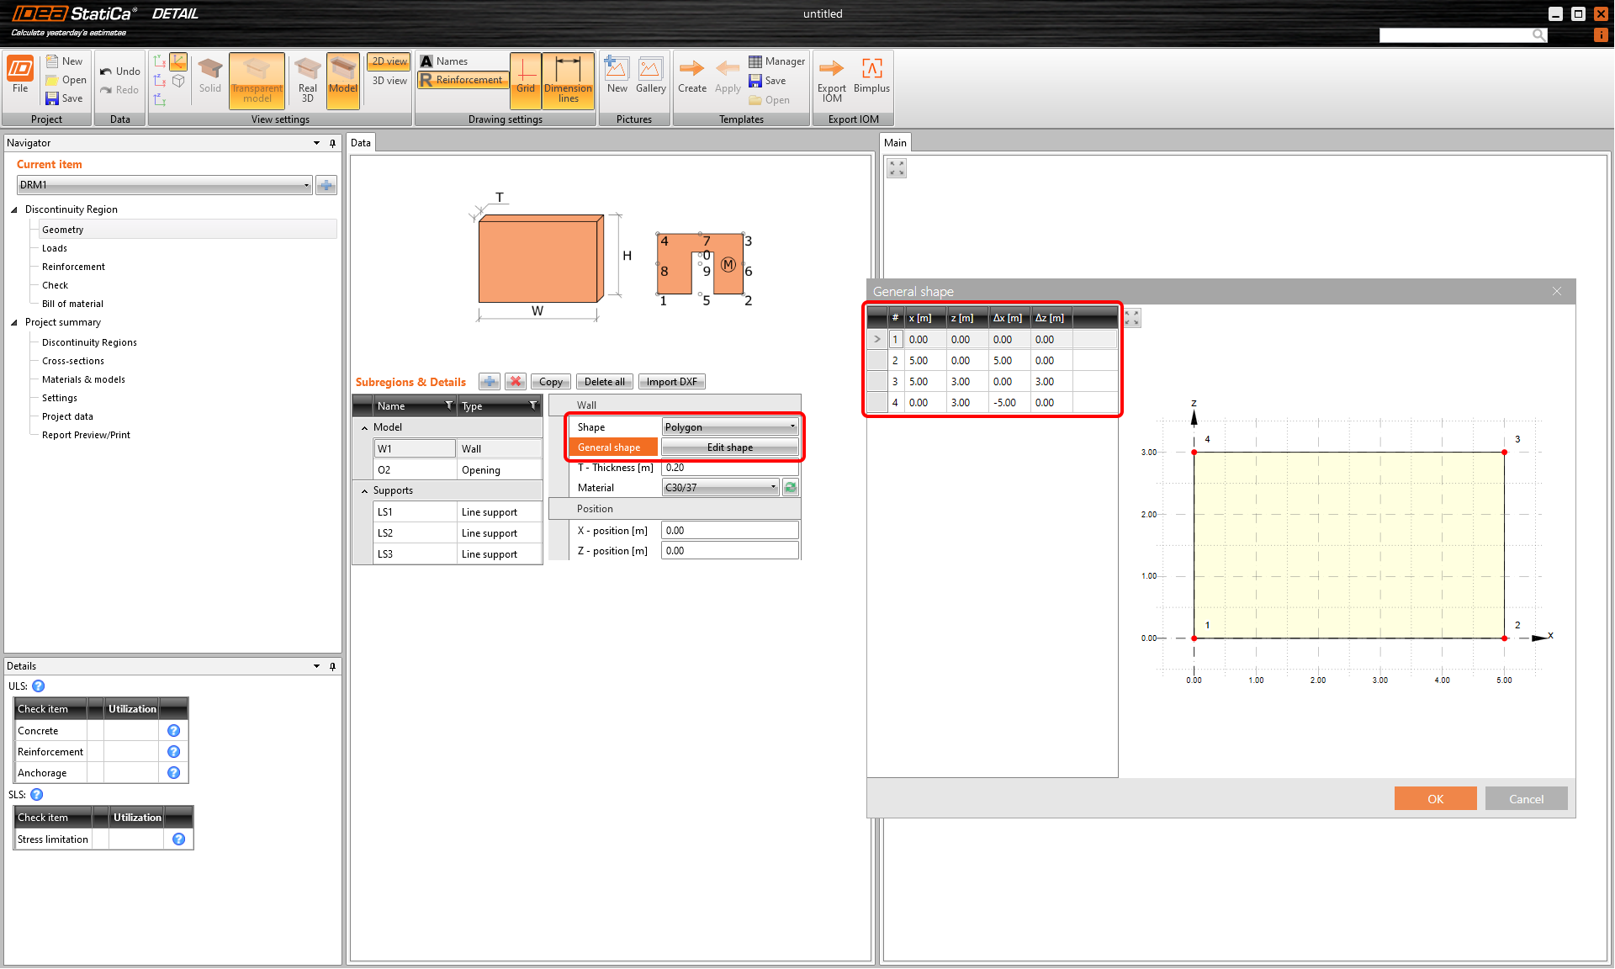Select the Reinforcement display icon

click(x=465, y=78)
